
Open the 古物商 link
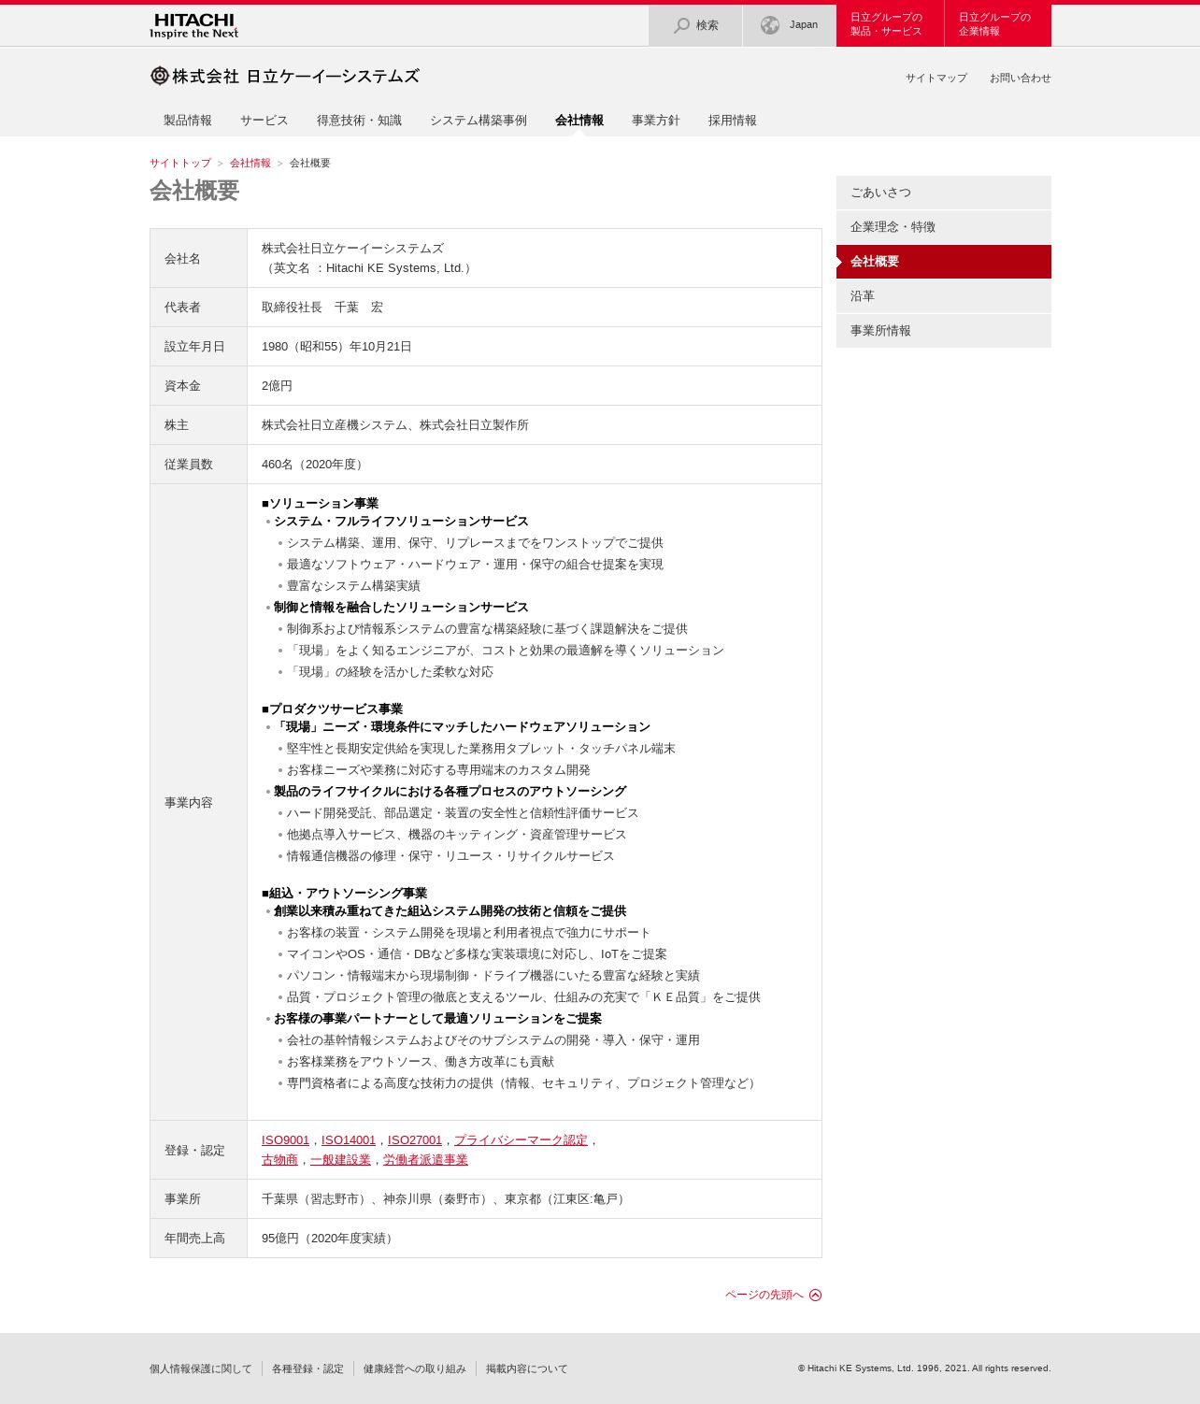click(279, 1160)
